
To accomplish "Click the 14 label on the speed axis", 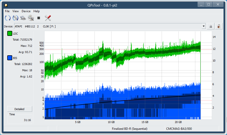I will click(214, 37).
